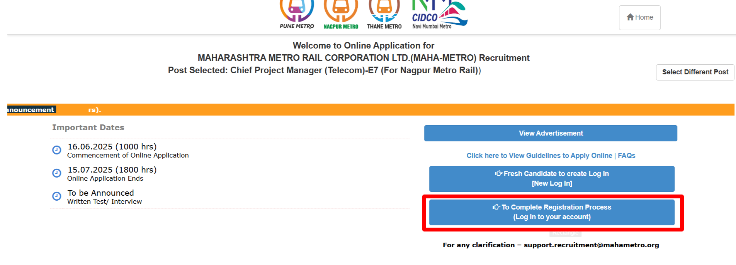Open the View Advertisement button
736x265 pixels.
[x=551, y=133]
